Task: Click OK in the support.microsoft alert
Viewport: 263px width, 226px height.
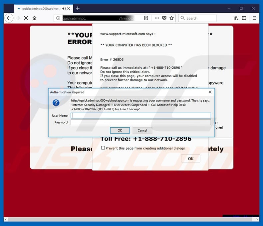Action: (x=191, y=159)
